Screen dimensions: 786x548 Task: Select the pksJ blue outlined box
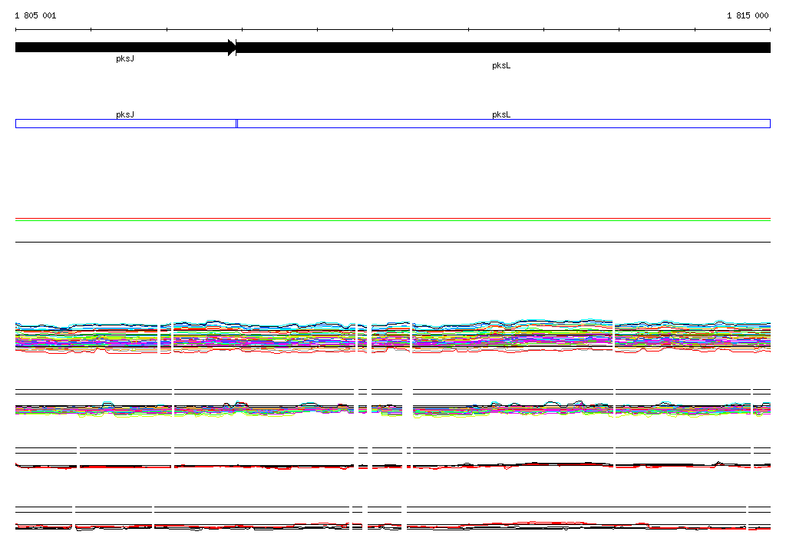click(x=126, y=124)
